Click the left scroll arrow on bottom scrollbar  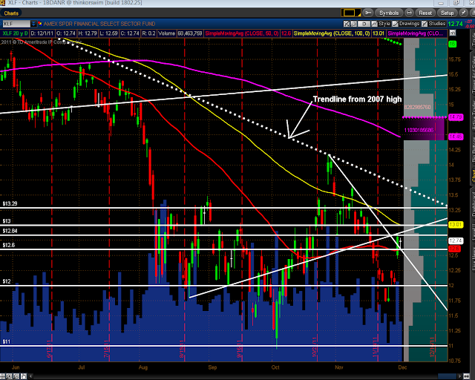(x=30, y=376)
